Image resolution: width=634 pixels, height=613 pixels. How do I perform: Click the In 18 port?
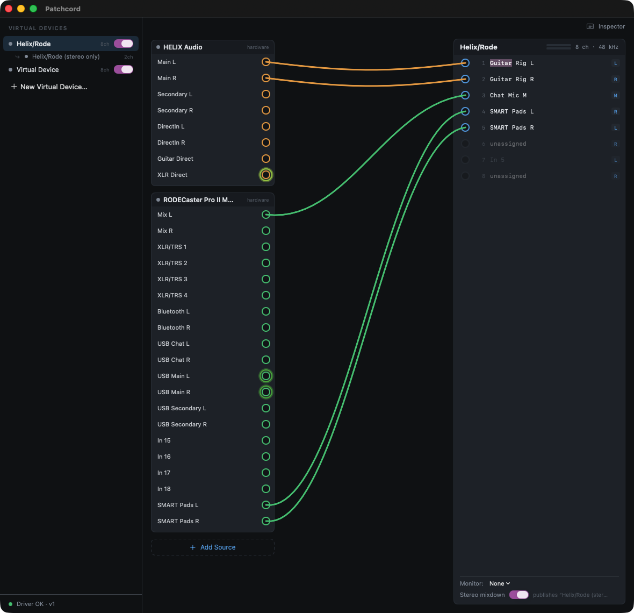pyautogui.click(x=265, y=489)
